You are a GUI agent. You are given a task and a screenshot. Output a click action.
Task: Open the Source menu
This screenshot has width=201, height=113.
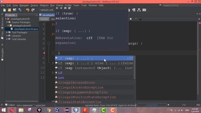tap(34, 5)
